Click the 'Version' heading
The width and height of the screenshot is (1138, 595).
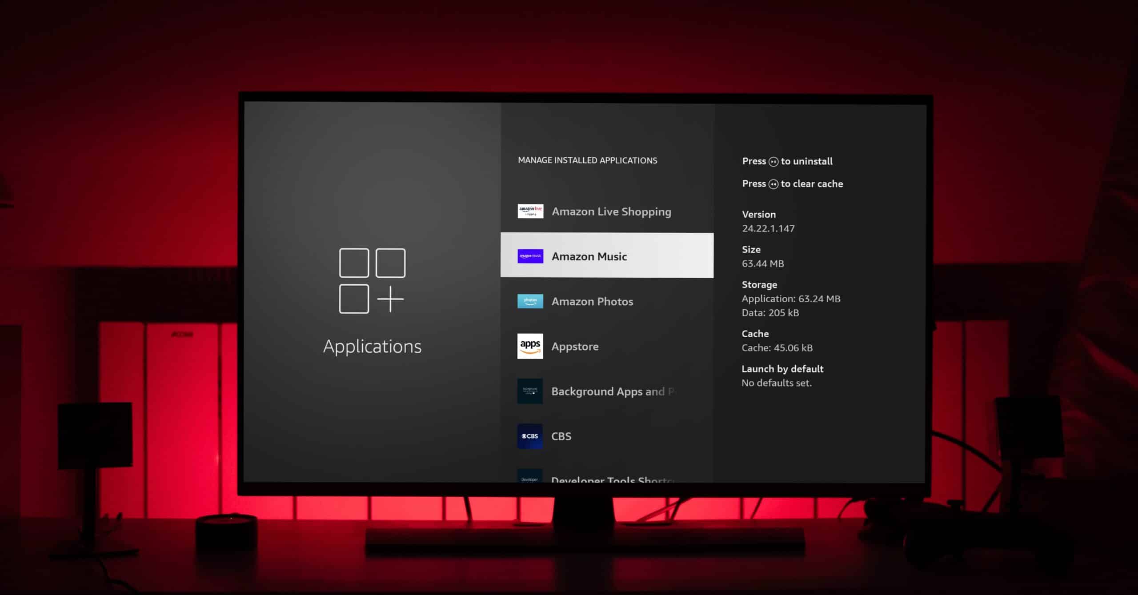tap(759, 214)
